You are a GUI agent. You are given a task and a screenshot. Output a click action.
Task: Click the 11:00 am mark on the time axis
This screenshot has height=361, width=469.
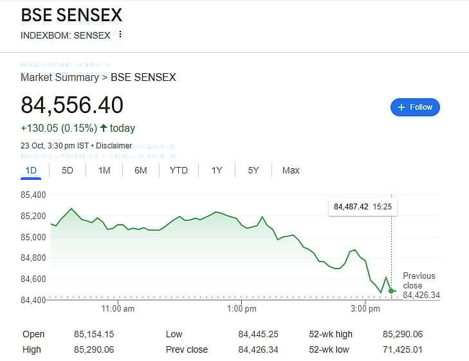click(x=118, y=309)
